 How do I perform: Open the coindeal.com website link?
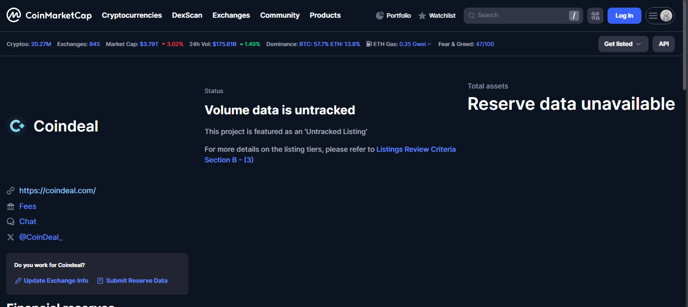pyautogui.click(x=57, y=191)
